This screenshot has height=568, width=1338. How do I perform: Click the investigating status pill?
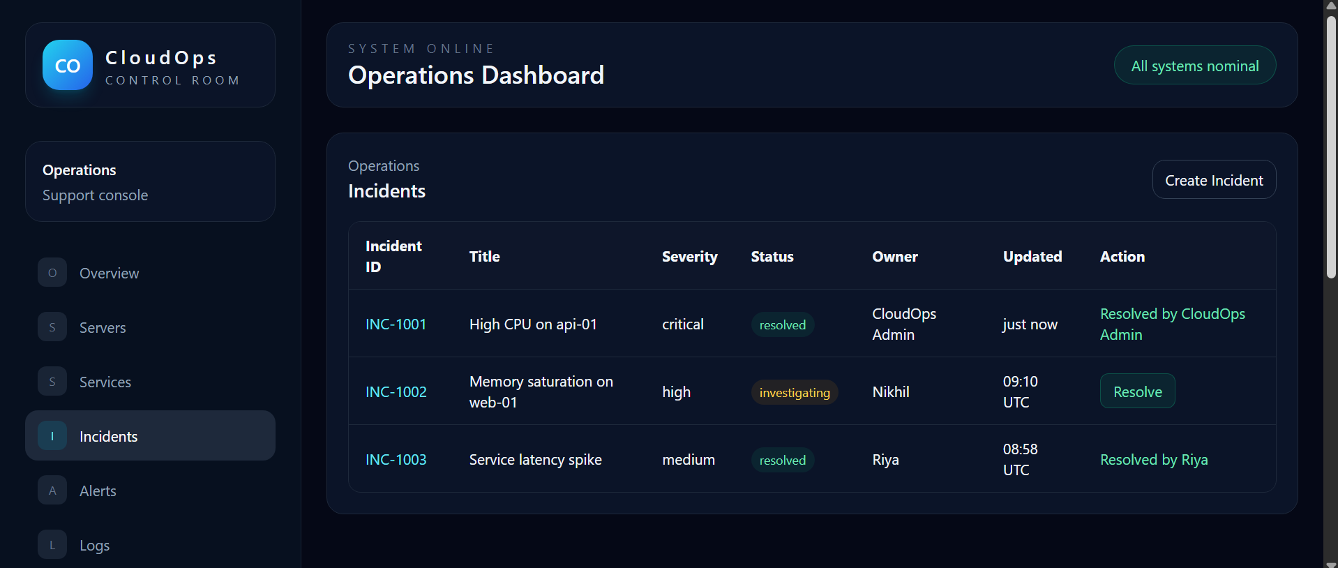pyautogui.click(x=795, y=392)
